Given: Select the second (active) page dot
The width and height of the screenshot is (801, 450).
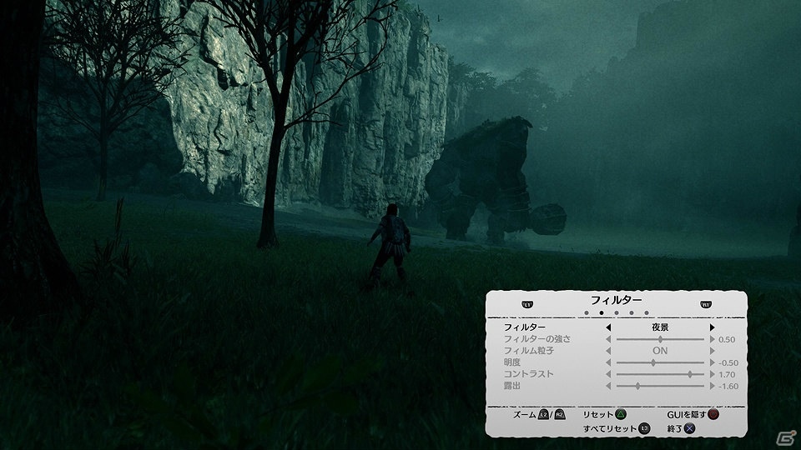Looking at the screenshot, I should pyautogui.click(x=602, y=312).
